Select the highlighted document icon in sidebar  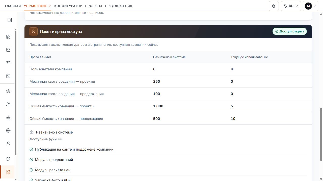pos(8,172)
